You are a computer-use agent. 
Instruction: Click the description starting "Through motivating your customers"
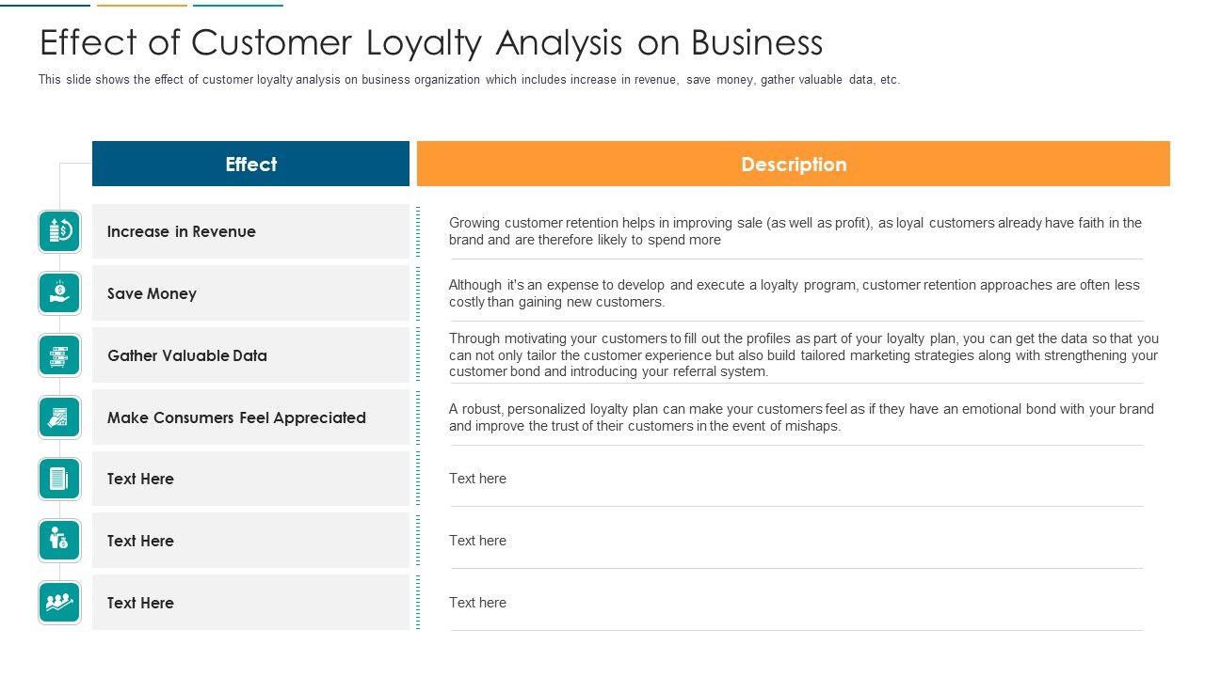tap(803, 354)
